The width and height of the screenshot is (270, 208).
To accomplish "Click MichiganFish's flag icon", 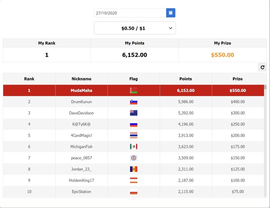I will pyautogui.click(x=134, y=147).
